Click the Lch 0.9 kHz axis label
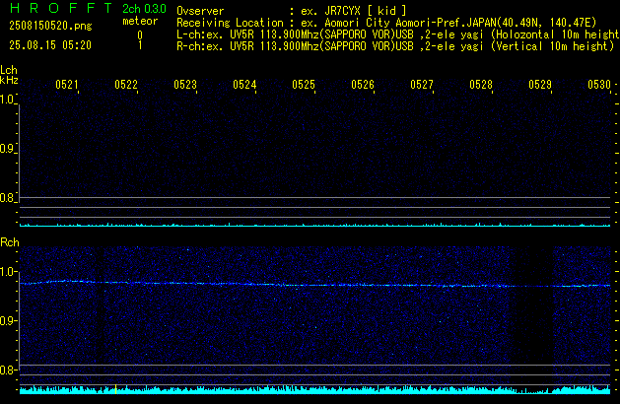Viewport: 620px width, 404px height. 7,149
